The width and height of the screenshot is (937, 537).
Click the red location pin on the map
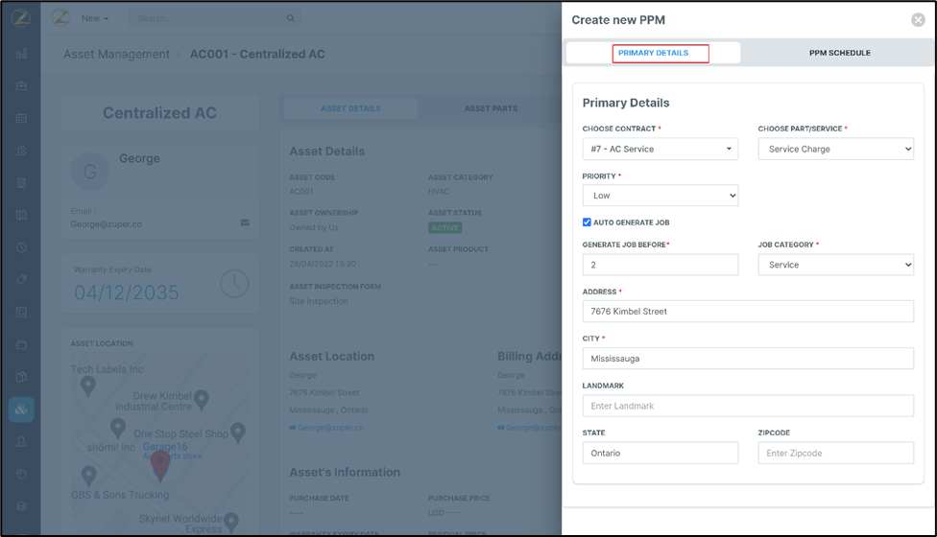click(160, 464)
